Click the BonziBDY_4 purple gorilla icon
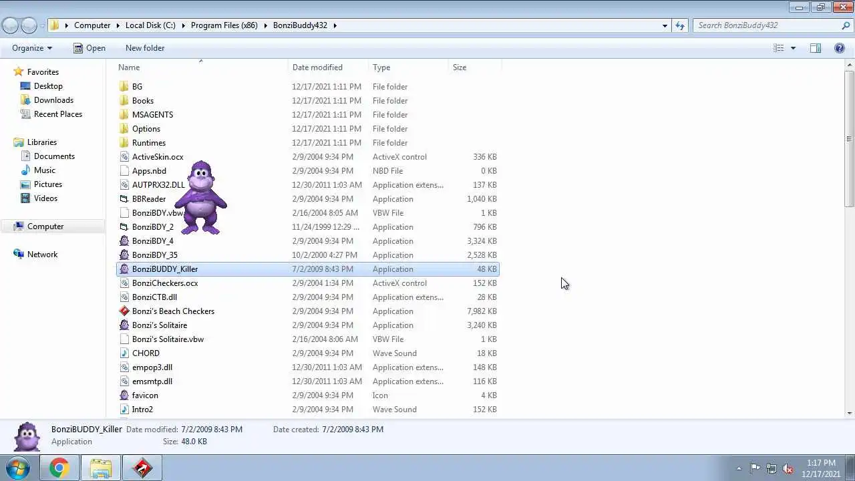This screenshot has width=855, height=481. point(124,240)
